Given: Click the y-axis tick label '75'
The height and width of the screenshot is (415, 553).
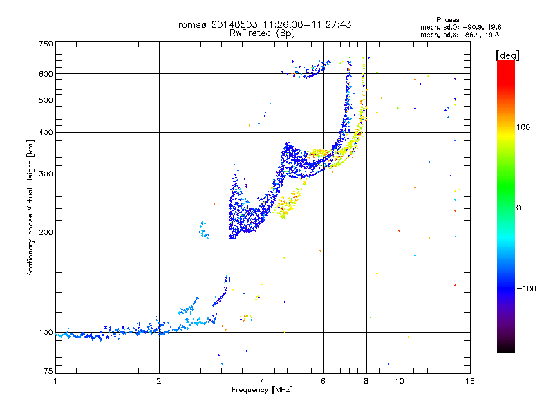Looking at the screenshot, I should point(48,371).
